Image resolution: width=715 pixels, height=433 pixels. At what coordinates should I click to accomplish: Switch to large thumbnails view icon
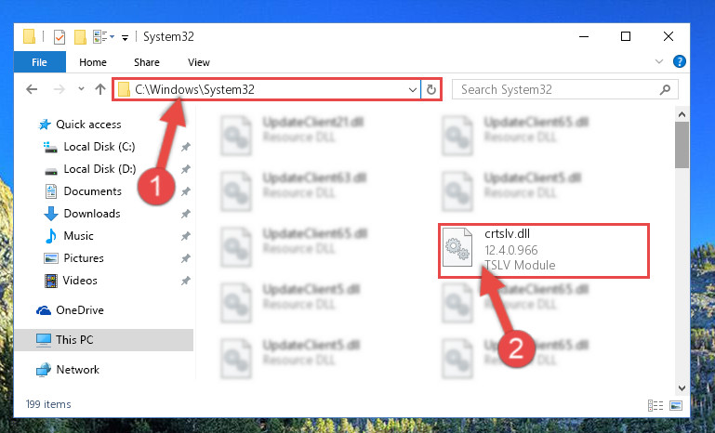[x=676, y=405]
